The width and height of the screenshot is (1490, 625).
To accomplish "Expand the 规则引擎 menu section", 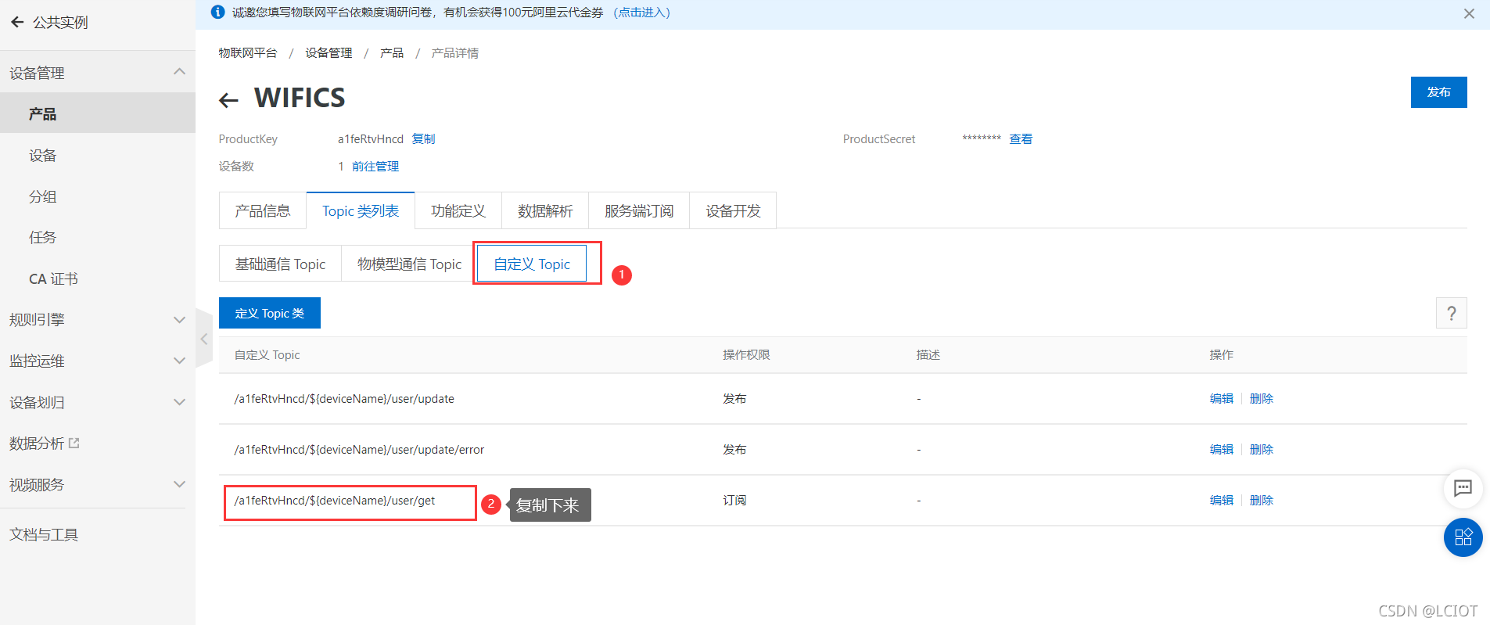I will (179, 319).
